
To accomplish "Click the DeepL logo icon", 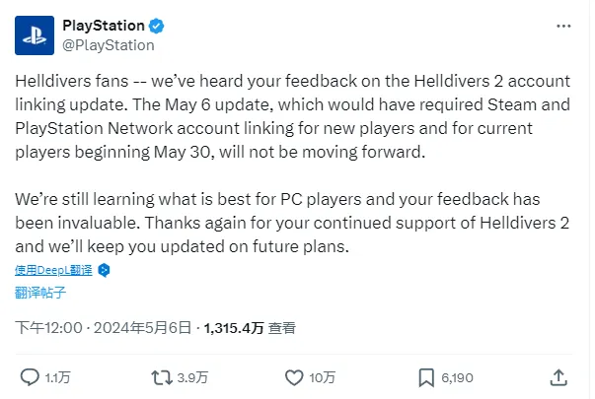I will coord(103,269).
